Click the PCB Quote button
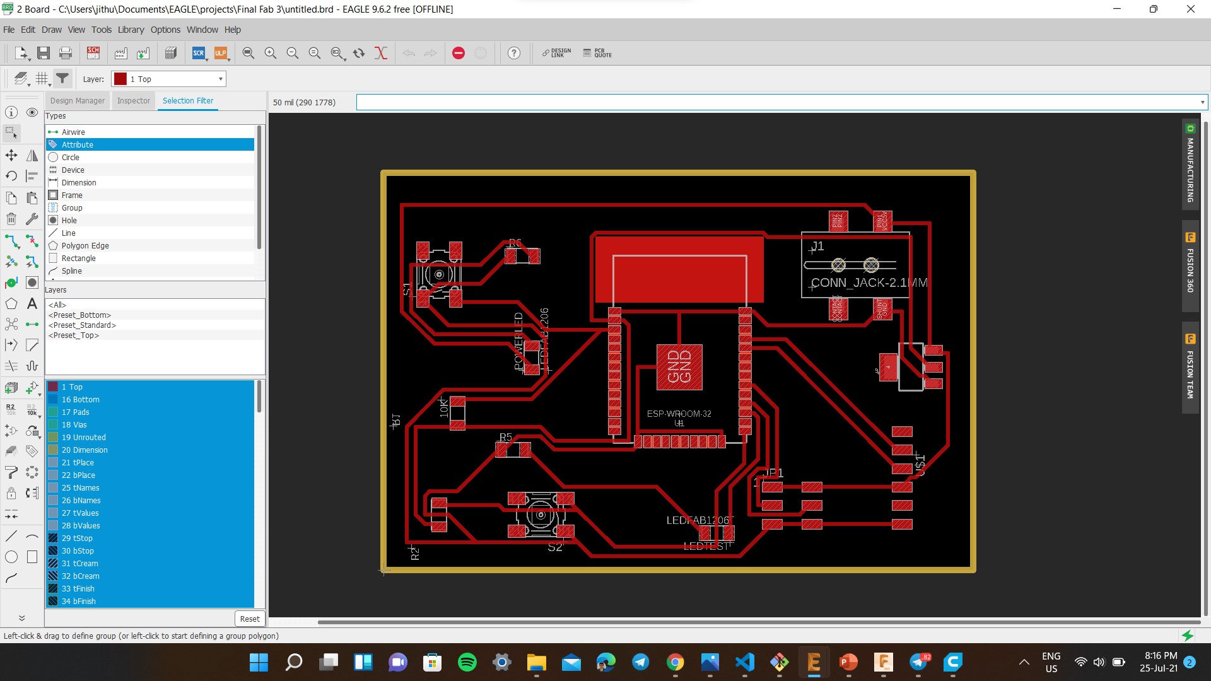The image size is (1211, 681). point(597,54)
